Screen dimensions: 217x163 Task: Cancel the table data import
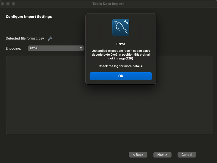(187, 155)
